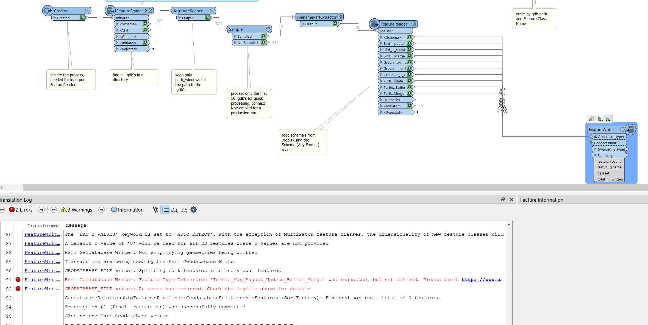Select _dataset attribute on Summary port

click(609, 173)
